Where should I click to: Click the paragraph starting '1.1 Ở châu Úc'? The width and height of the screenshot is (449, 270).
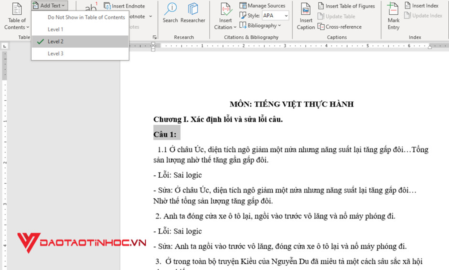pyautogui.click(x=291, y=155)
